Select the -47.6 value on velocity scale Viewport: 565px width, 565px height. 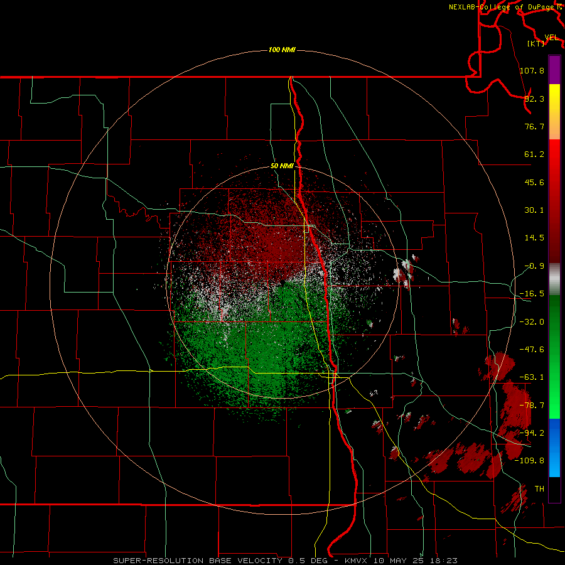tap(532, 350)
